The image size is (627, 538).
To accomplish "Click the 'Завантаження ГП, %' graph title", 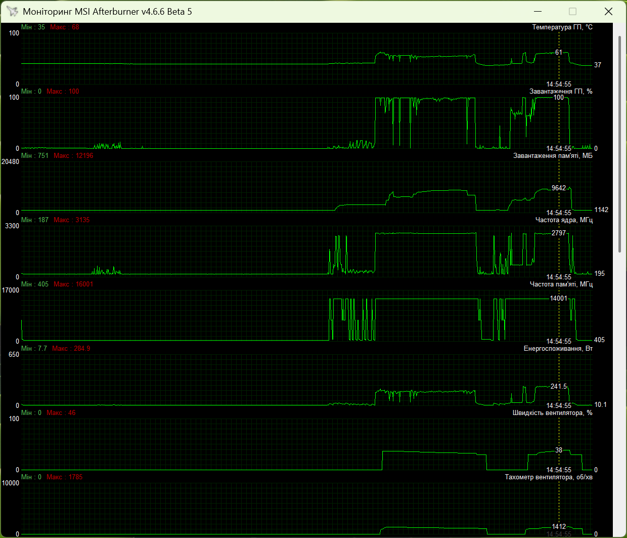I will click(x=561, y=92).
